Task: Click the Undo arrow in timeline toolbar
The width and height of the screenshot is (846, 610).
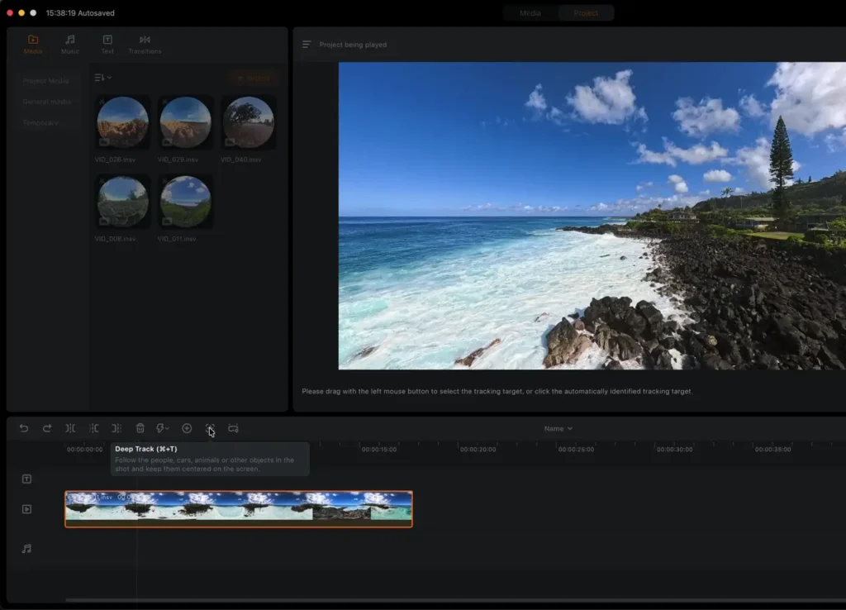Action: click(24, 428)
